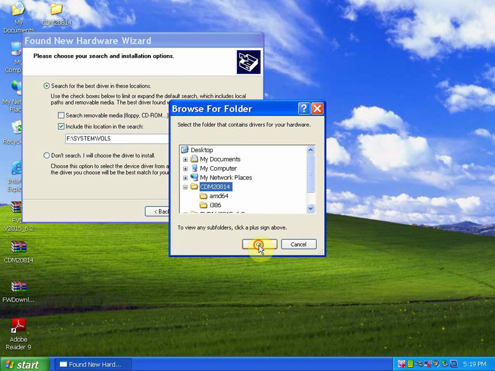495x371 pixels.
Task: Choose 'Don't search' radio option
Action: [x=46, y=156]
